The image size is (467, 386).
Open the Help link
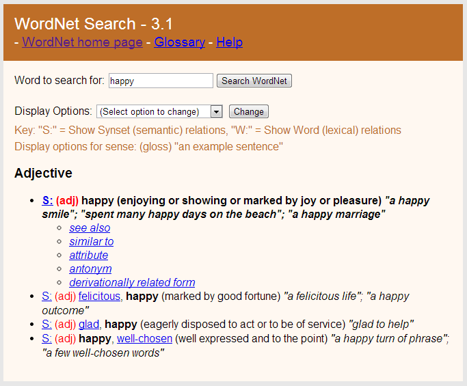point(229,42)
